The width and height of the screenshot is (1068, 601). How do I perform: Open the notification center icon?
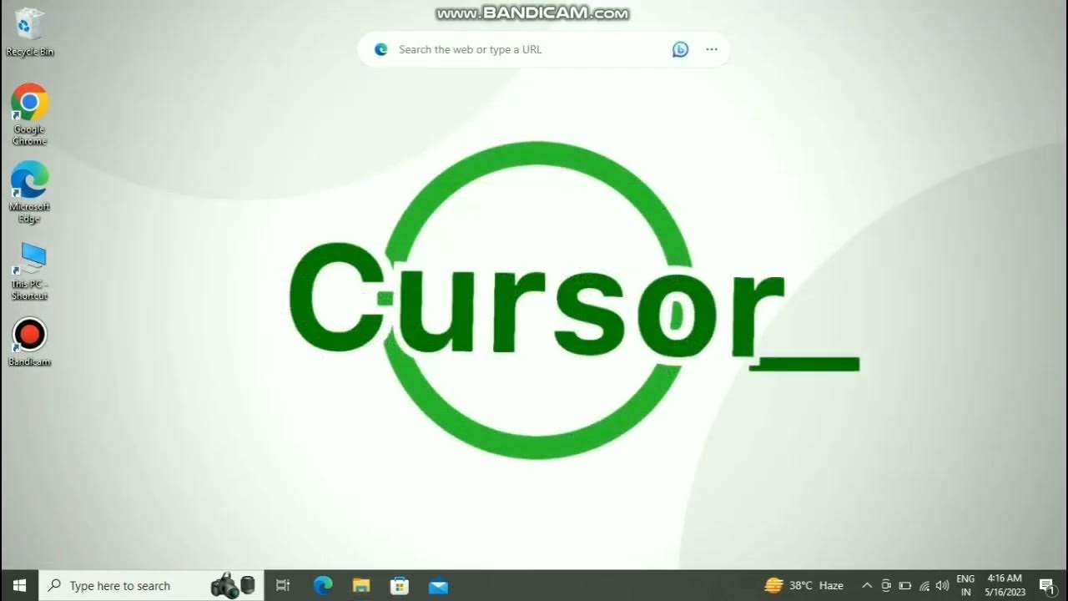(1046, 585)
